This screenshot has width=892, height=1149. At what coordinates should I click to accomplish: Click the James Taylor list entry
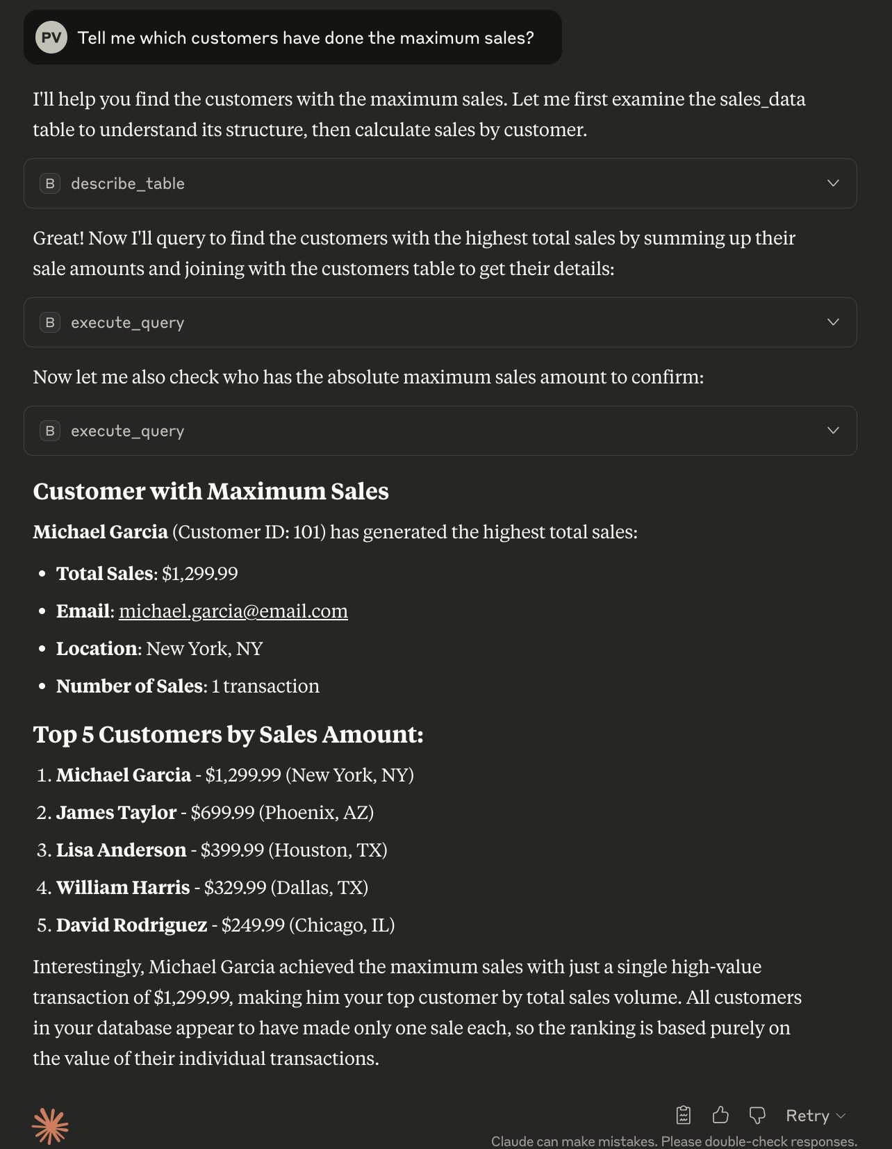click(x=215, y=812)
